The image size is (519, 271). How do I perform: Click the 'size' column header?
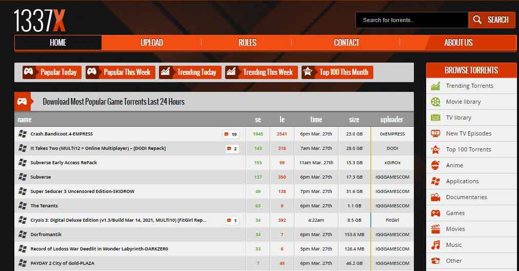(354, 120)
